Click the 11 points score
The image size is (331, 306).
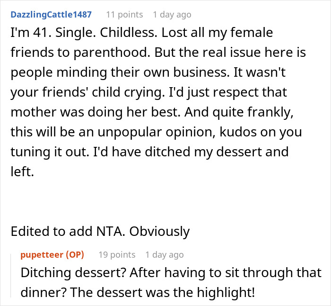click(124, 15)
